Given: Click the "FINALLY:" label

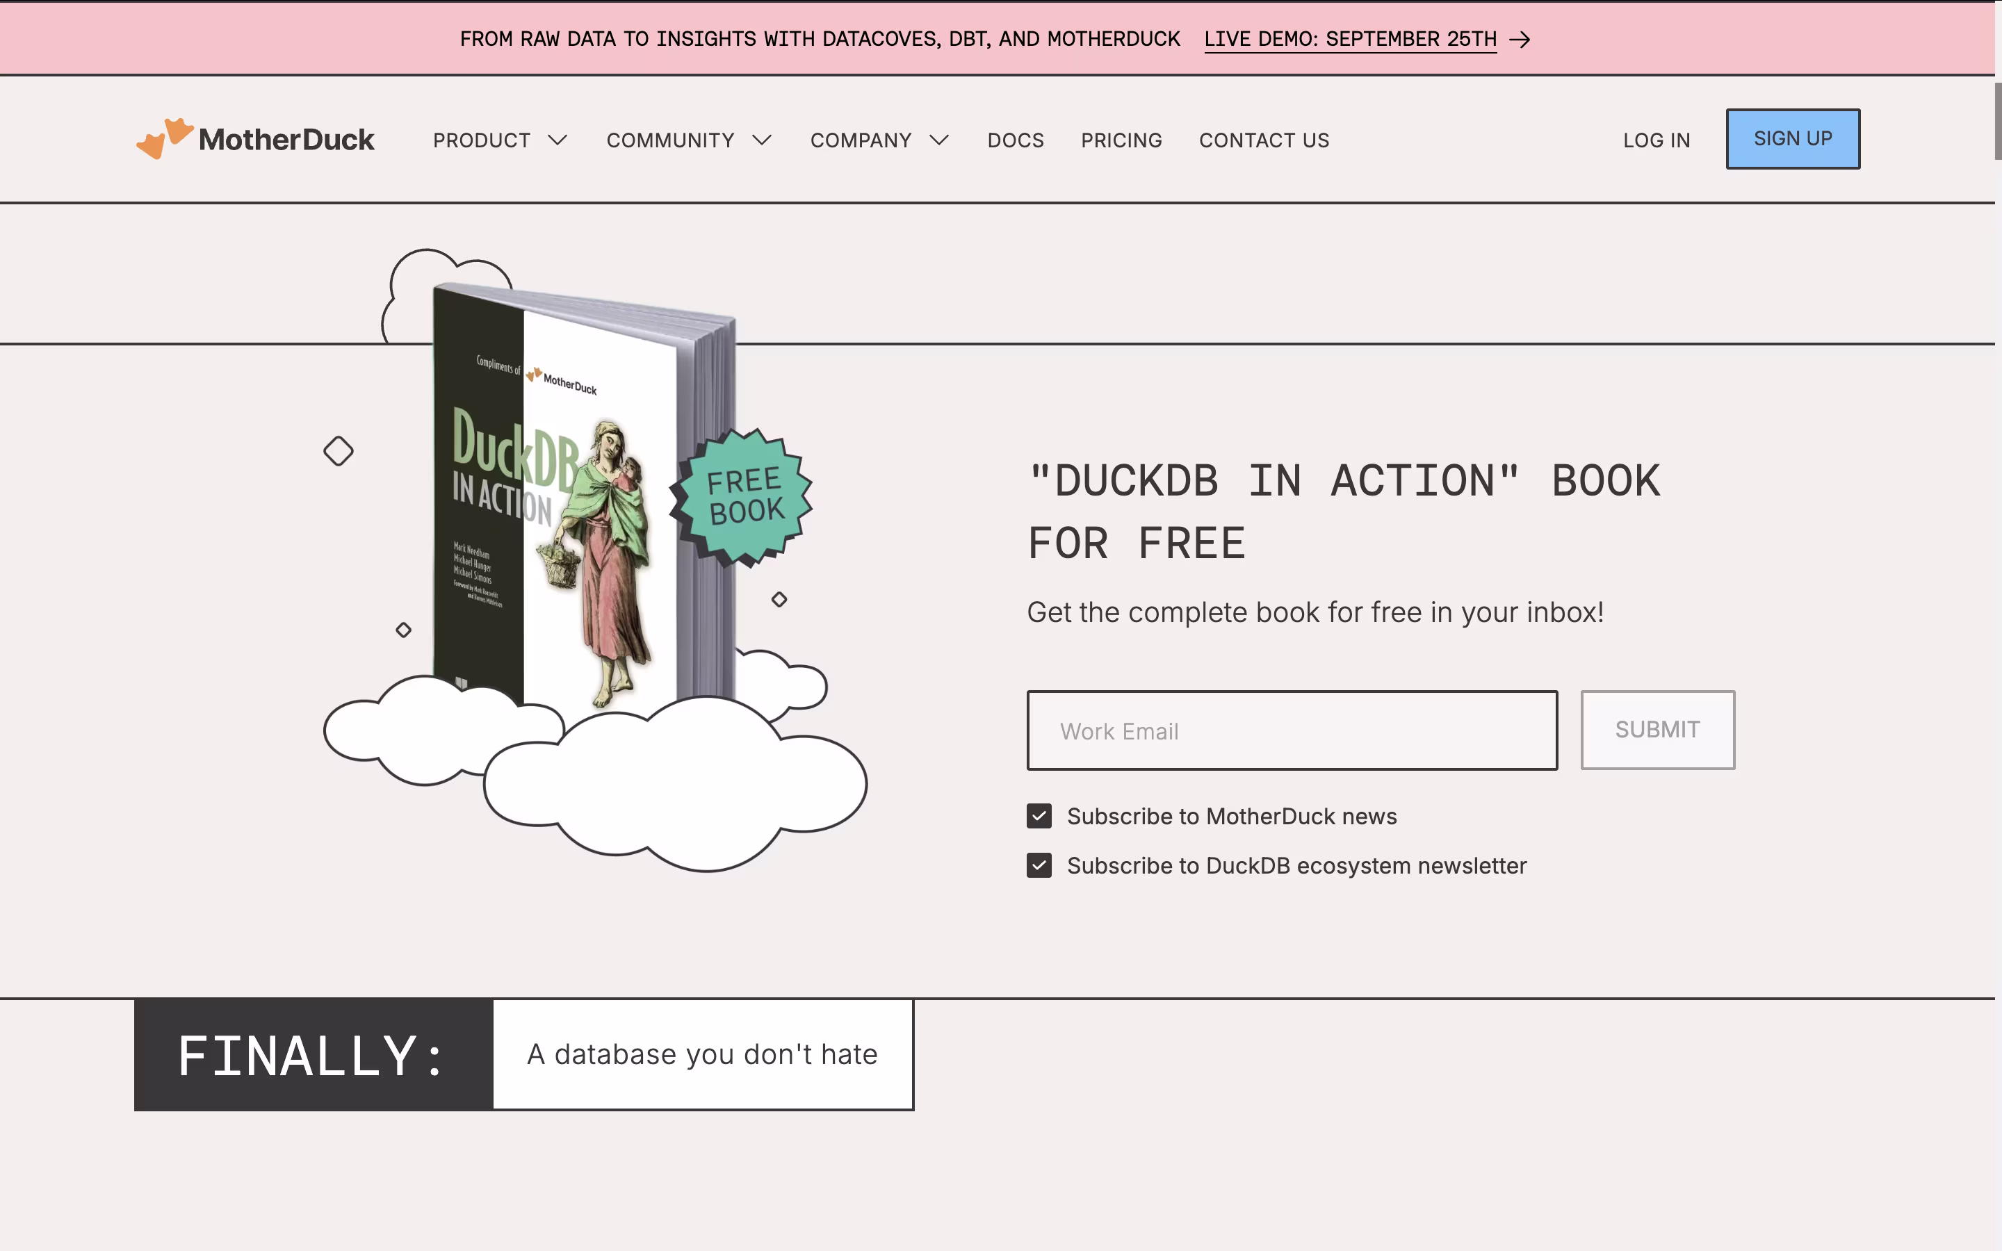Looking at the screenshot, I should click(x=313, y=1056).
